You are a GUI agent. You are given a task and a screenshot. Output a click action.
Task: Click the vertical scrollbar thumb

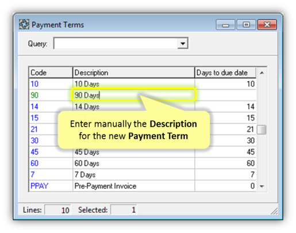(x=262, y=129)
